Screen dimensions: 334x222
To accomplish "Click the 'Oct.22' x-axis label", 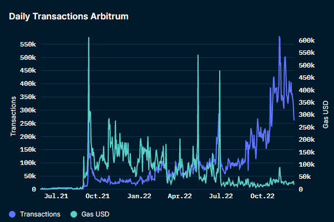I will coord(262,196).
